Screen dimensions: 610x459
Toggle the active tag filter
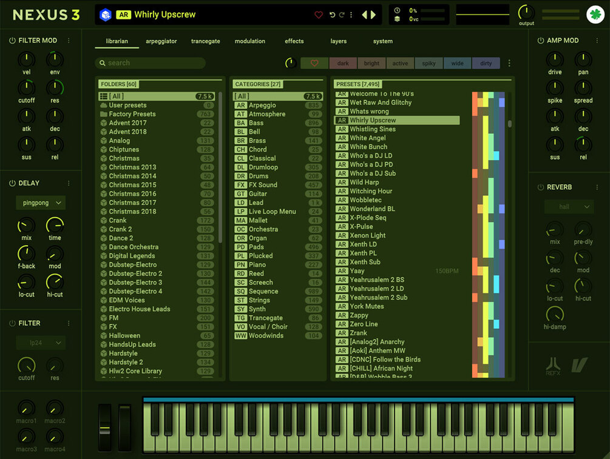tap(400, 63)
